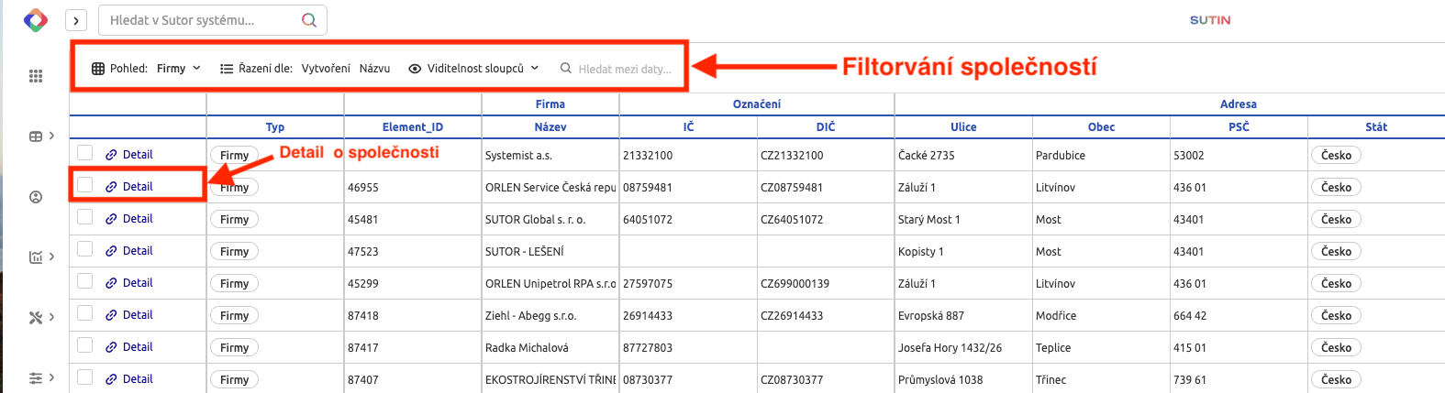1445x393 pixels.
Task: Check the EKOSTROJÍRENSTVÍ TŘINEC row checkbox
Action: coord(85,377)
